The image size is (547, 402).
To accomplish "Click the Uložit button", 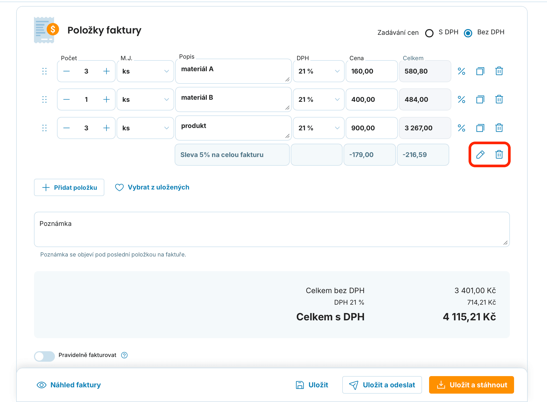I will [x=312, y=385].
